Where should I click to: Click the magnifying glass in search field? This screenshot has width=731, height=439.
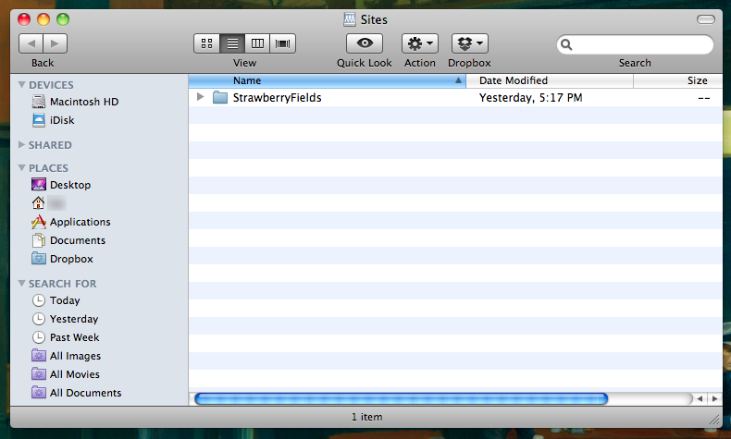(x=566, y=44)
